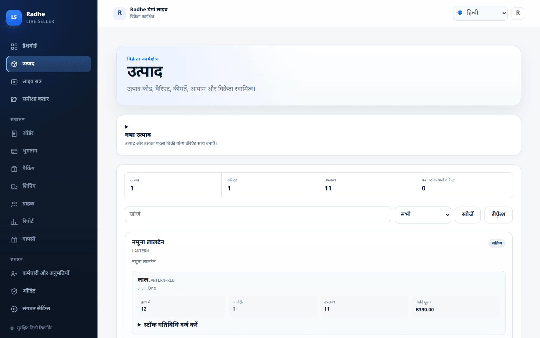Open the R user profile button
The height and width of the screenshot is (338, 540).
(518, 13)
